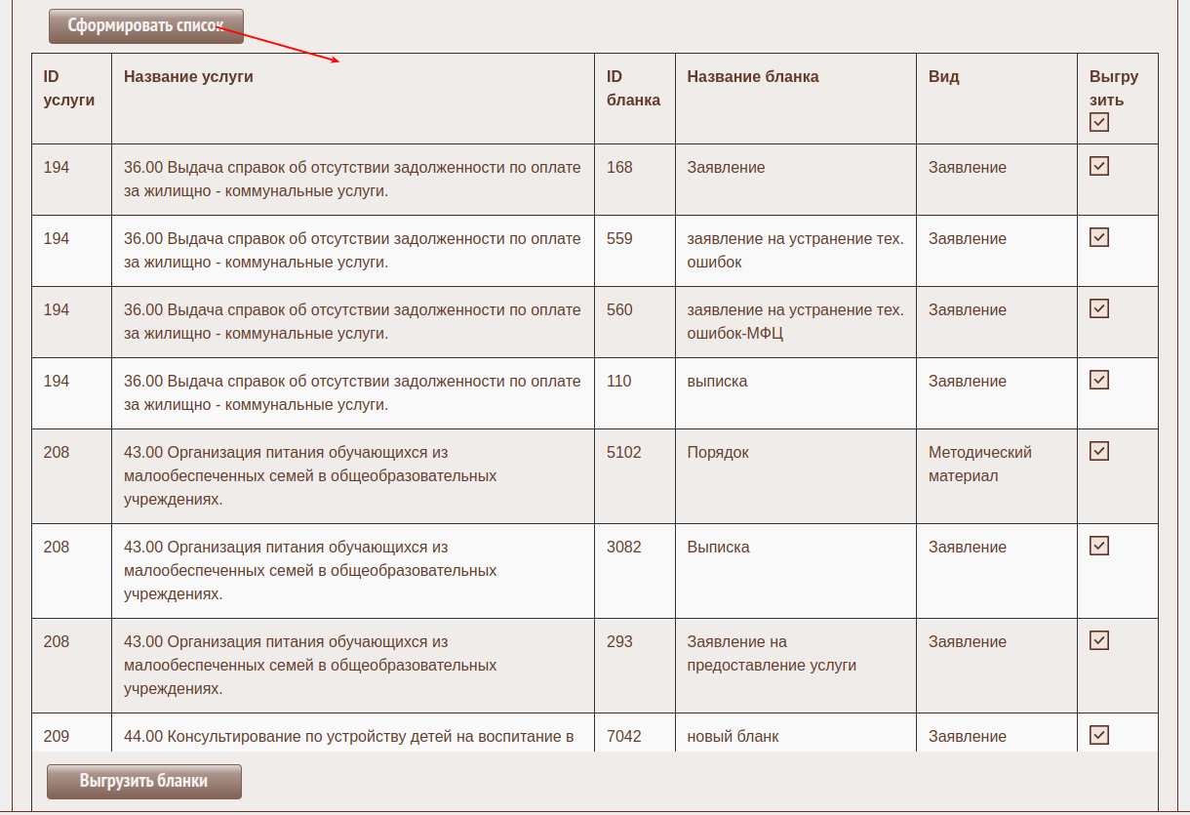Click the 'ID бланка' column header
Viewport: 1190px width, 815px height.
pos(632,88)
